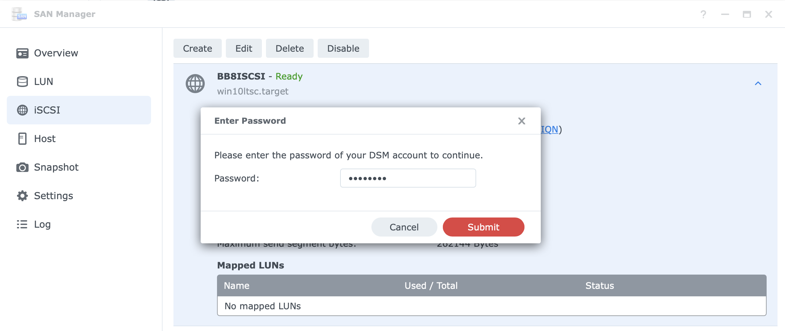Click the Log list icon
785x331 pixels.
click(x=22, y=224)
